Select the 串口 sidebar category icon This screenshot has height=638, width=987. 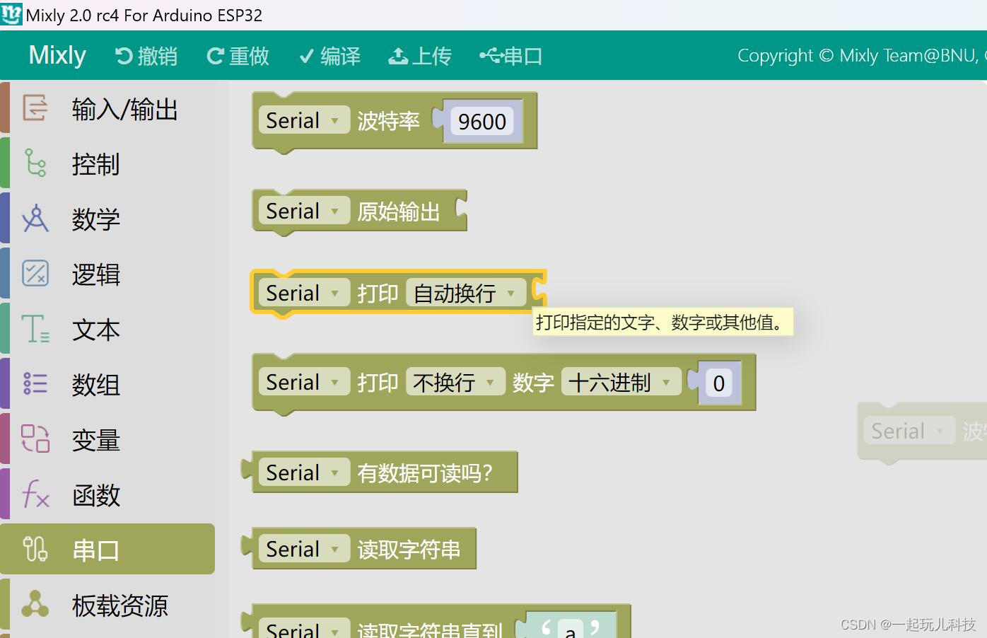point(35,549)
